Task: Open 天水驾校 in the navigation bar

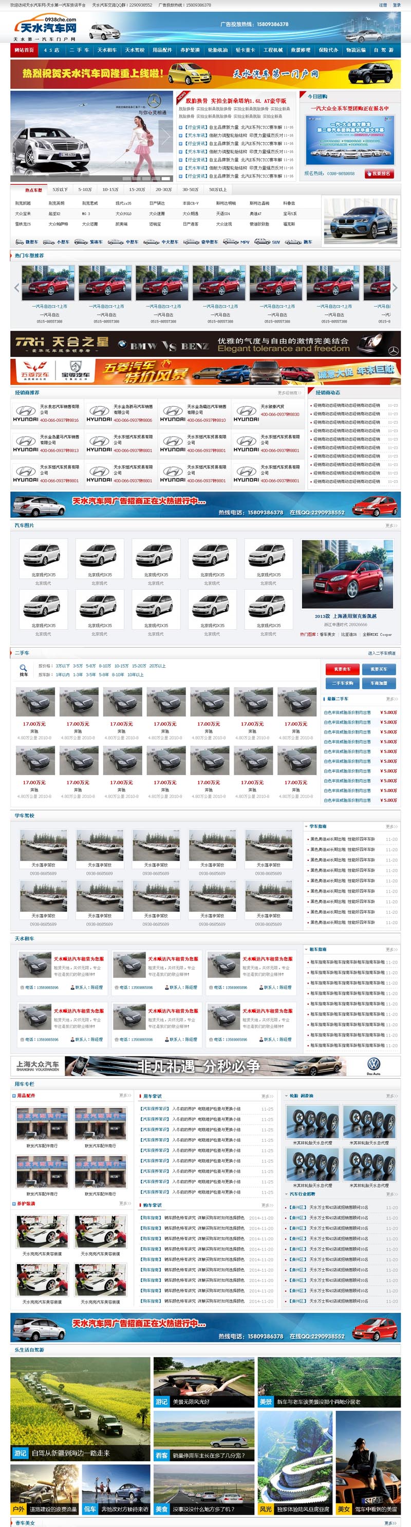Action: pyautogui.click(x=135, y=50)
